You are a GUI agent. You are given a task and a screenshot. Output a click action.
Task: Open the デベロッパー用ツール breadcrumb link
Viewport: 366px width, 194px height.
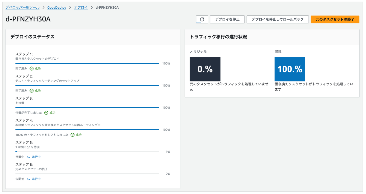pos(22,8)
